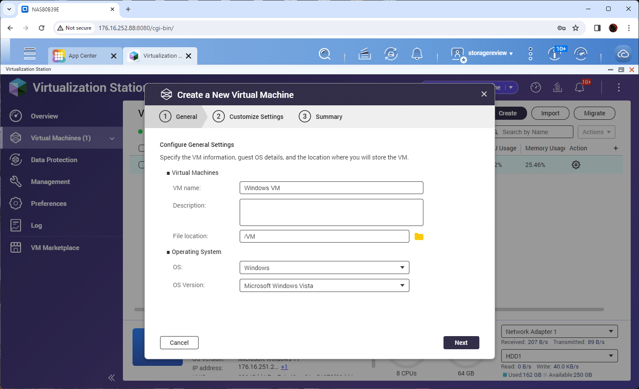
Task: Open the browser password key icon
Action: (562, 28)
